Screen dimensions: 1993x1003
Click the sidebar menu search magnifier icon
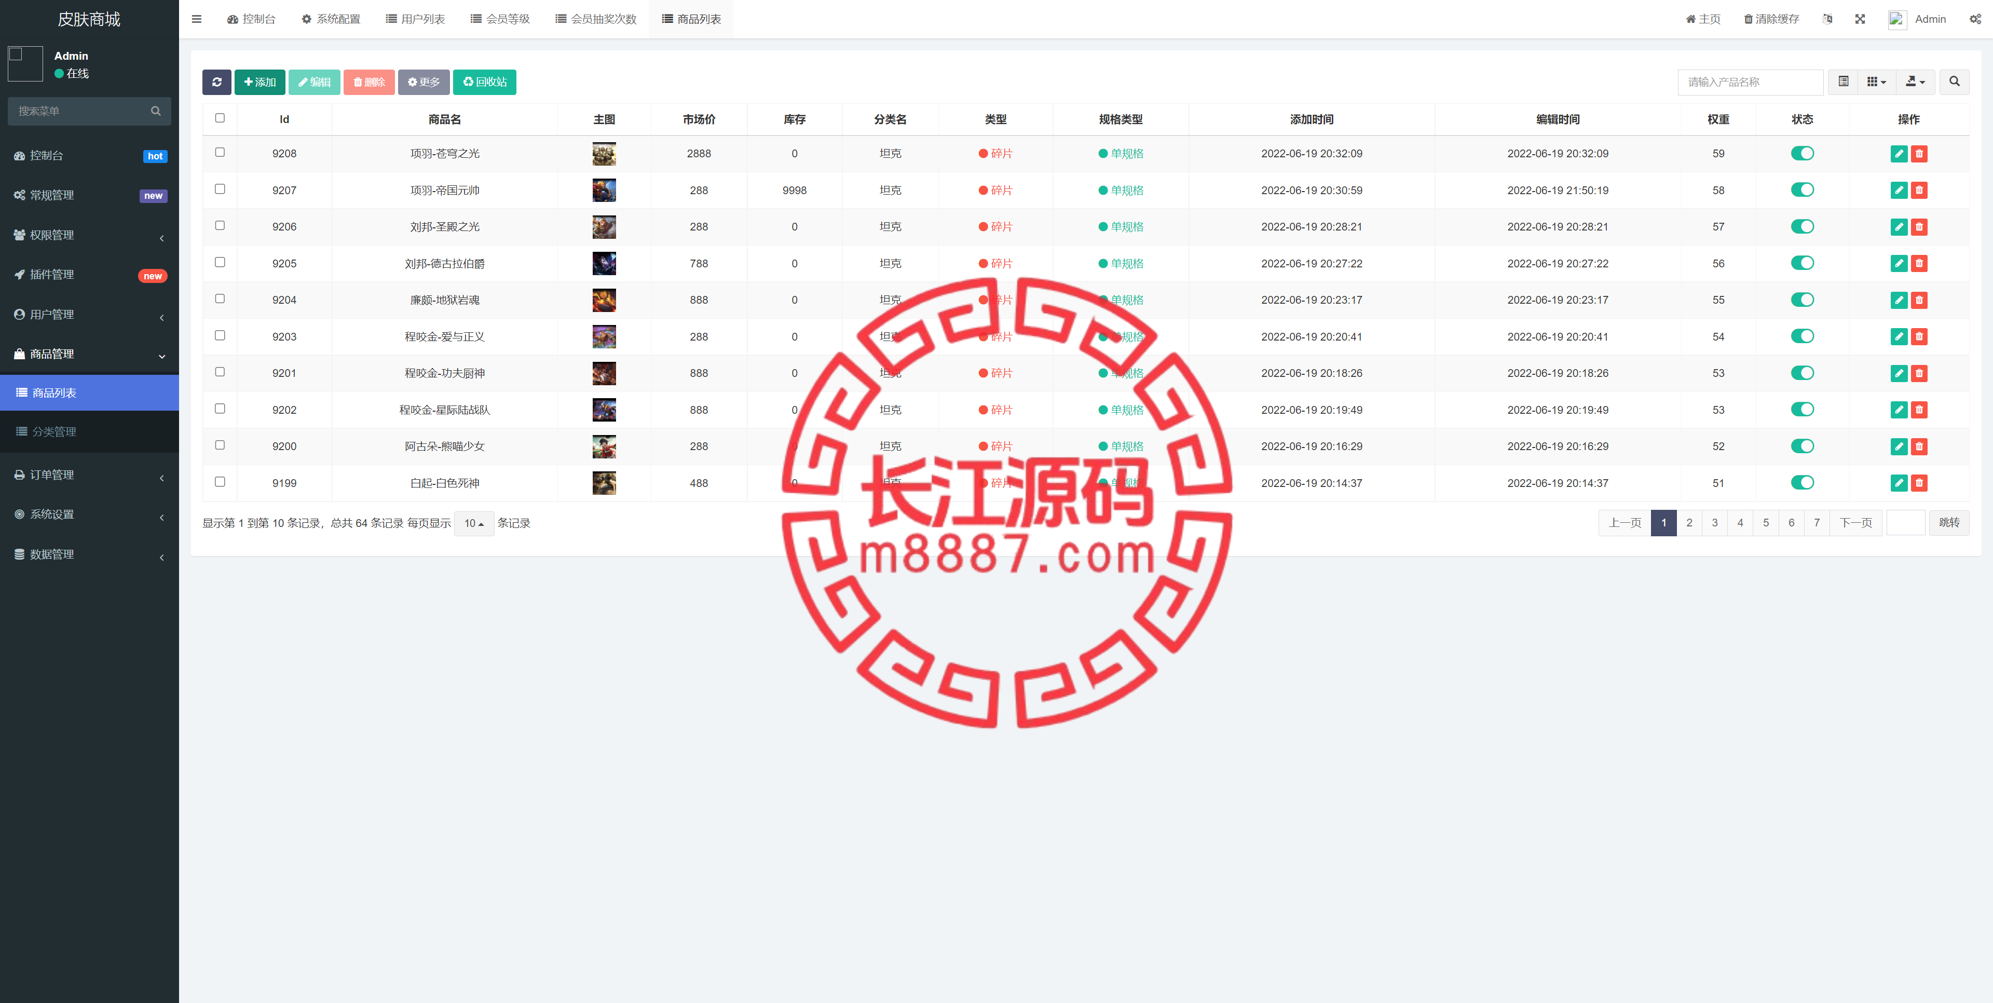click(156, 112)
